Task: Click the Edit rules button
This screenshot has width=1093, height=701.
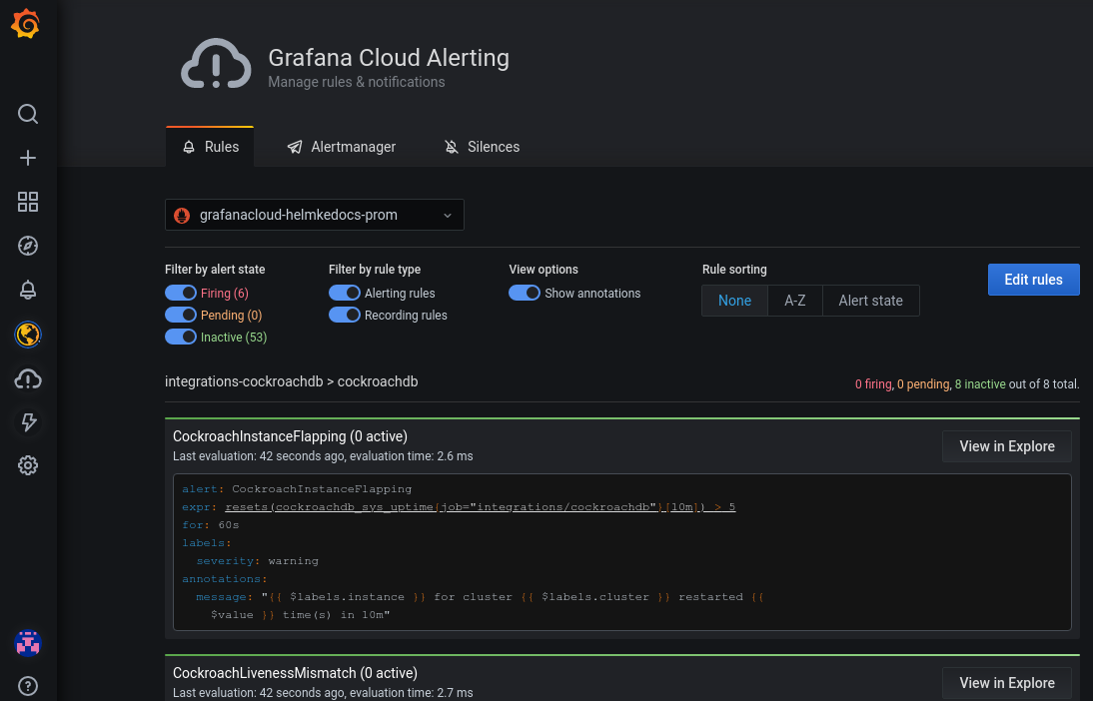Action: pyautogui.click(x=1034, y=280)
